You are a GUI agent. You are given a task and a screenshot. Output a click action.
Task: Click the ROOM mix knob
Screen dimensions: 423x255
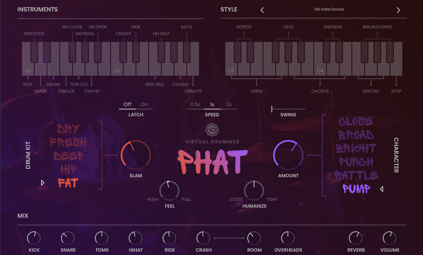[254, 238]
